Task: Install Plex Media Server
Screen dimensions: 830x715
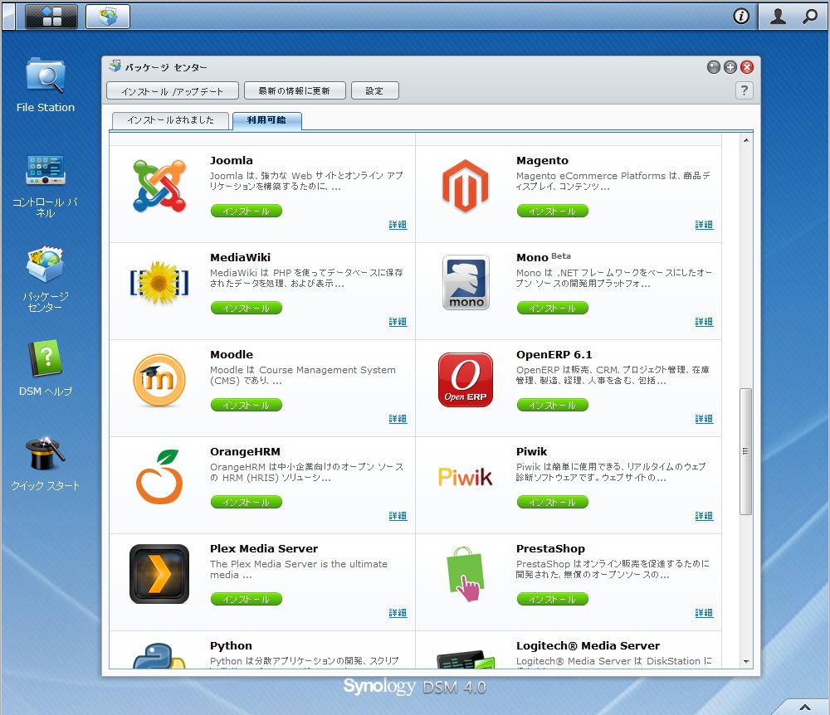Action: (x=247, y=599)
